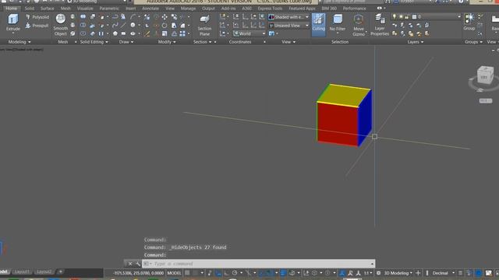Toggle Polar tracking in status bar
The height and width of the screenshot is (280, 499).
tap(235, 273)
